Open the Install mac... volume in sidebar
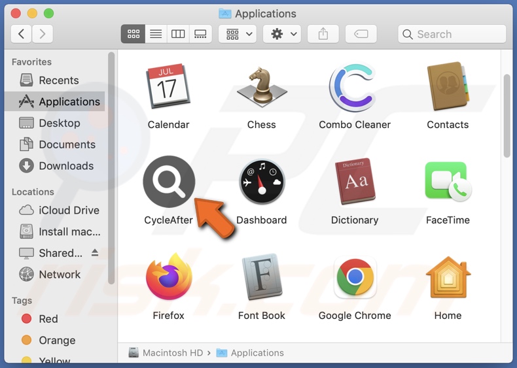517x368 pixels. (x=55, y=231)
